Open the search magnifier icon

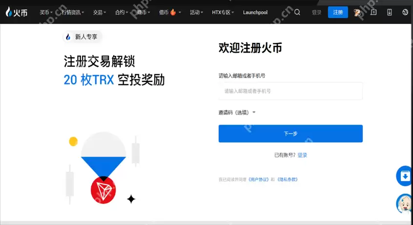(x=297, y=12)
